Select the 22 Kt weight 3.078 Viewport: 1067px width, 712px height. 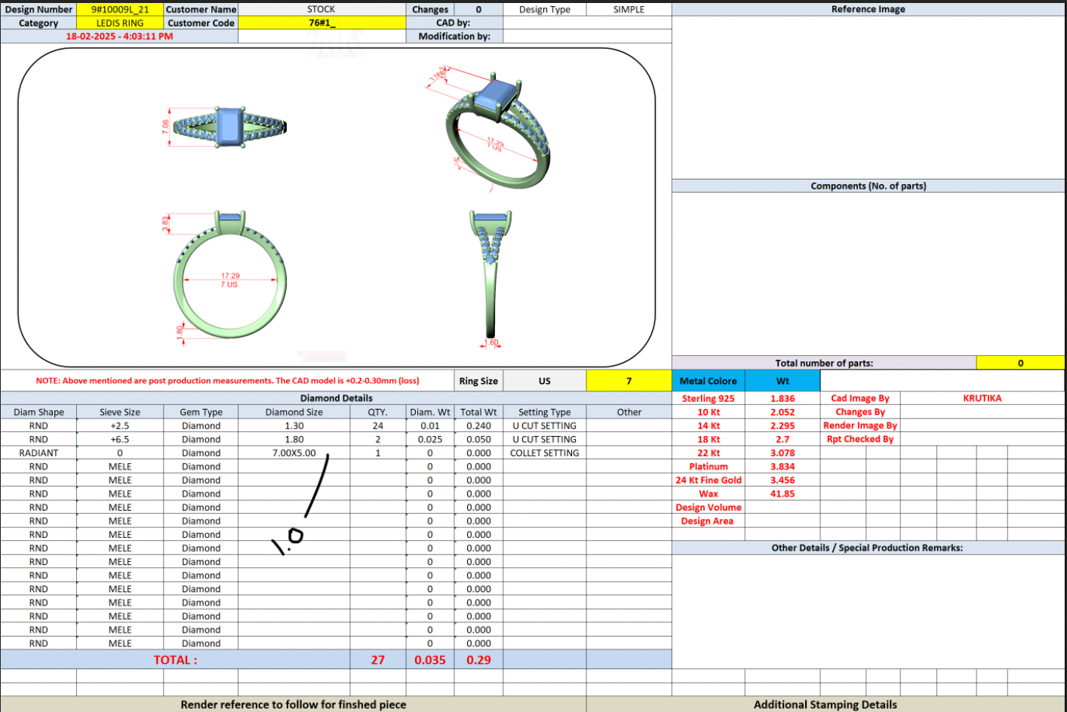click(x=783, y=453)
